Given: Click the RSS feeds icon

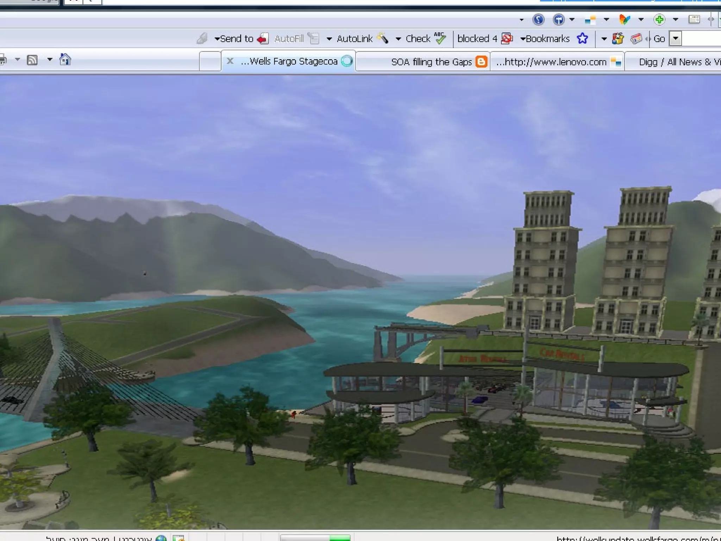Looking at the screenshot, I should (32, 60).
